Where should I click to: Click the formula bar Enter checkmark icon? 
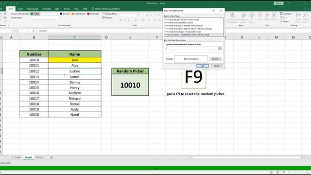pyautogui.click(x=28, y=31)
